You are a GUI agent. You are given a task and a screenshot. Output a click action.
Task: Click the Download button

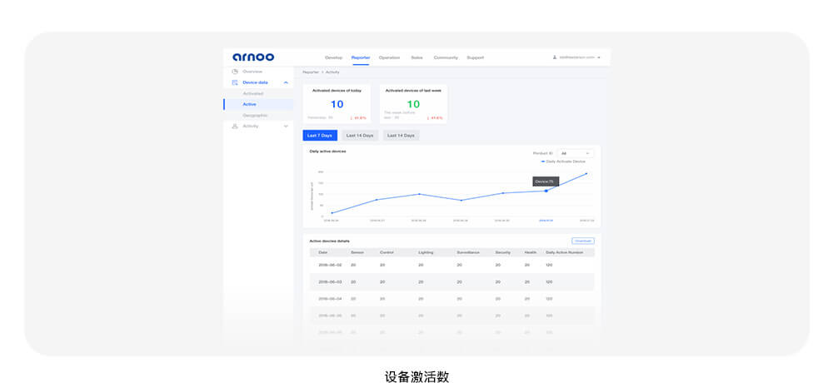click(582, 241)
